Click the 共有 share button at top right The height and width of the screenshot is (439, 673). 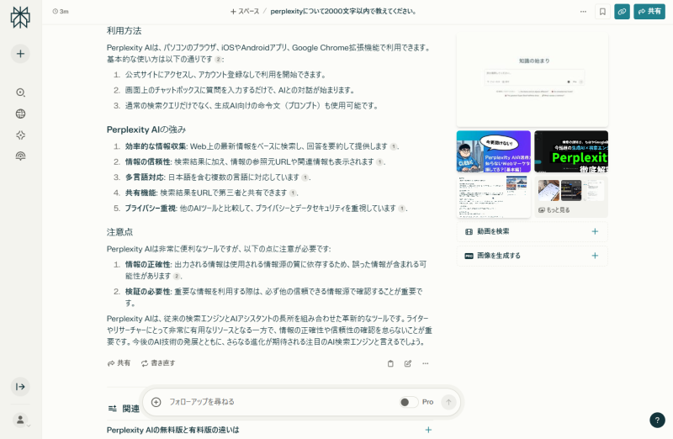[649, 12]
